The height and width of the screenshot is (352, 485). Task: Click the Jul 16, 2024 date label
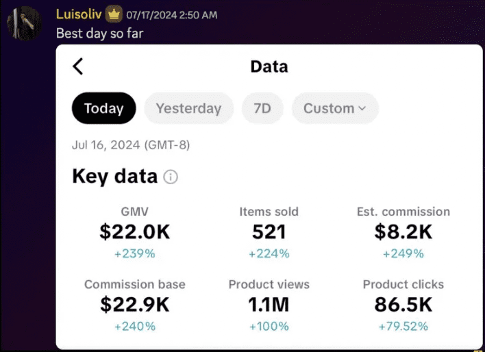click(x=131, y=145)
